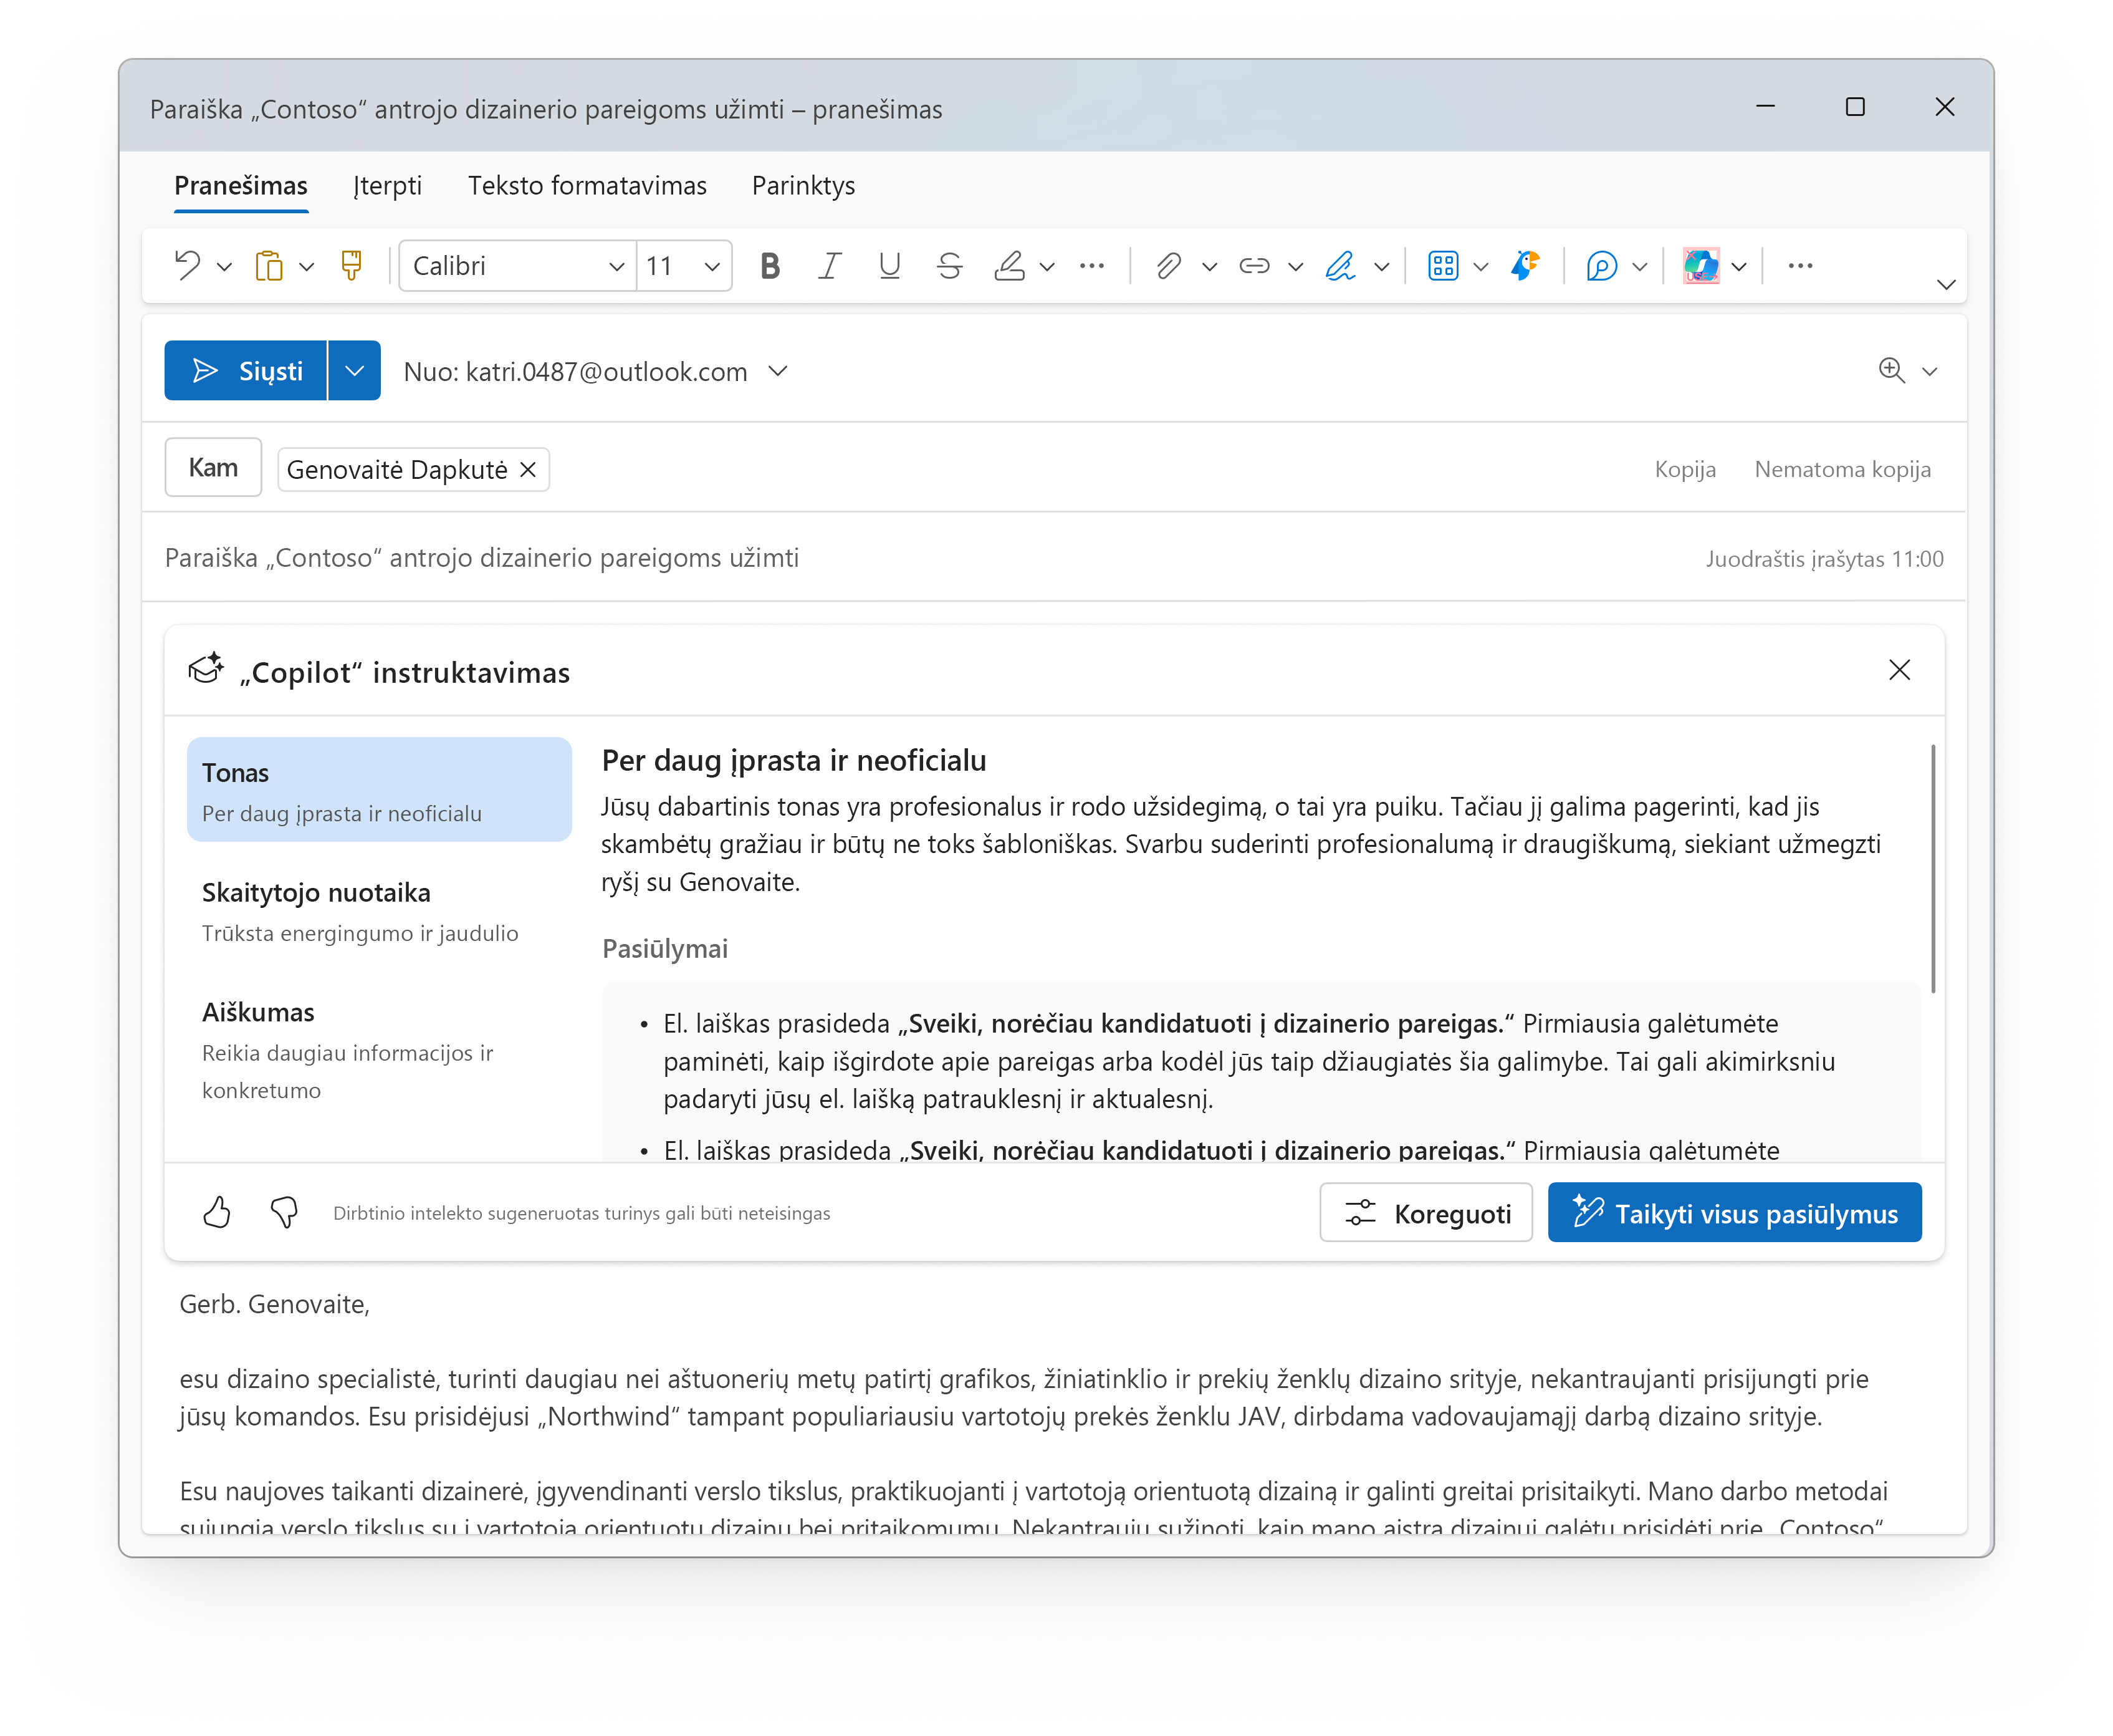The width and height of the screenshot is (2113, 1736).
Task: Select the Tonas coaching category
Action: (x=380, y=790)
